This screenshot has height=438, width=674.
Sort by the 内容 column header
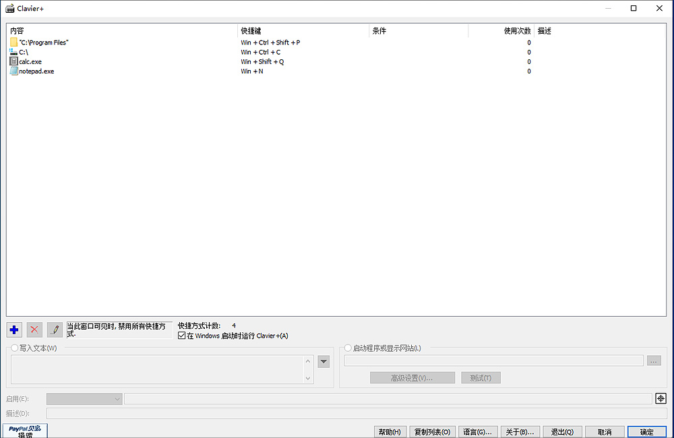point(122,30)
